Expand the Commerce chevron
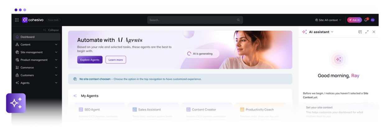This screenshot has width=390, height=140. pyautogui.click(x=56, y=68)
